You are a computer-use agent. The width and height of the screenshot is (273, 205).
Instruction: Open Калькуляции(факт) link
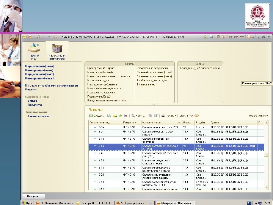pos(39,78)
